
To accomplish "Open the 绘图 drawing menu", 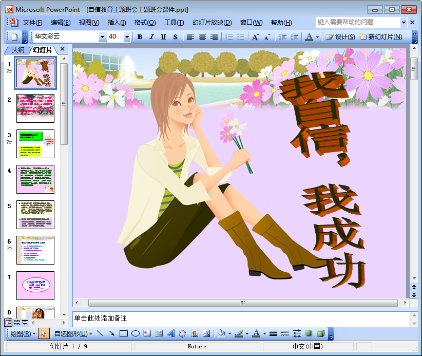I will click(x=23, y=333).
